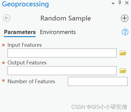Browse for Input Features with the folder icon
The width and height of the screenshot is (131, 112).
pos(123,53)
